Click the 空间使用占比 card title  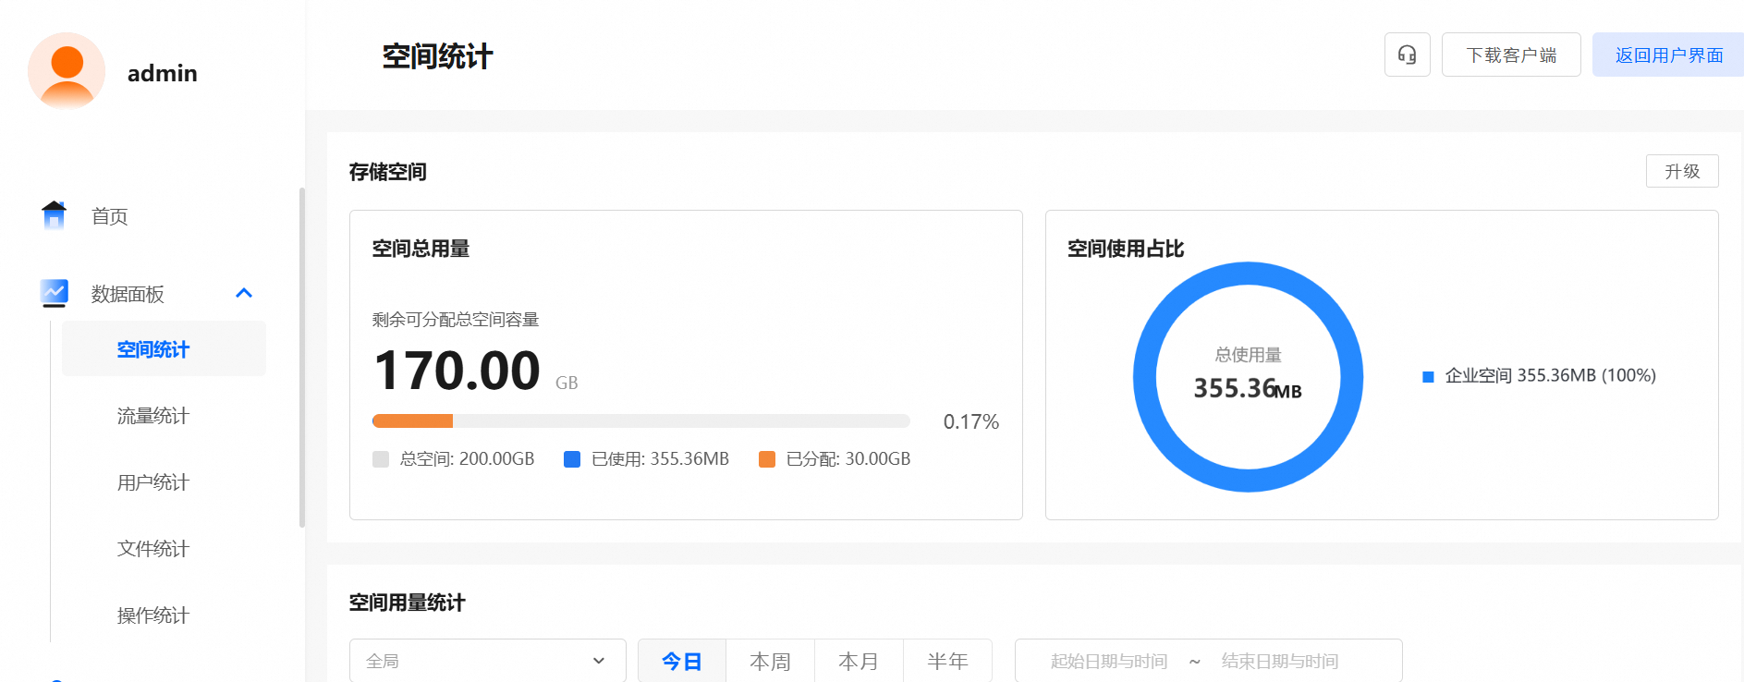[x=1126, y=249]
